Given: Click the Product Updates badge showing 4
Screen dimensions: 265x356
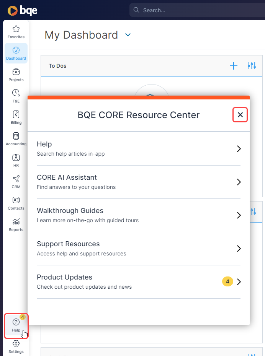Looking at the screenshot, I should 227,281.
